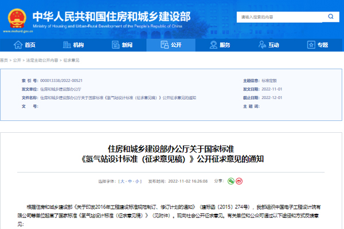Open the 专题 special topics section
The image size is (344, 229).
point(318,45)
